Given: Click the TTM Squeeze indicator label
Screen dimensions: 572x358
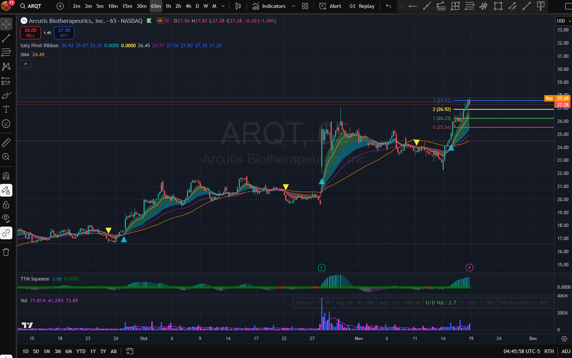Looking at the screenshot, I should pos(35,279).
